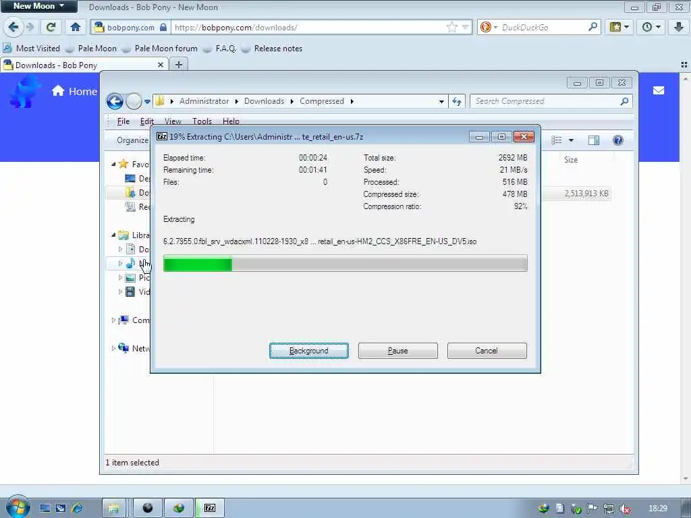This screenshot has height=518, width=691.
Task: Refresh the Explorer address bar location
Action: click(x=457, y=101)
